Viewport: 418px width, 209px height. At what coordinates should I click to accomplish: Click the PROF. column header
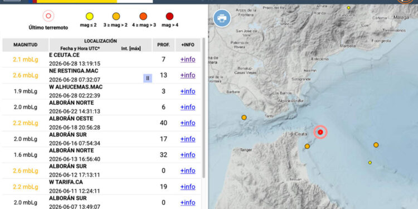[163, 45]
